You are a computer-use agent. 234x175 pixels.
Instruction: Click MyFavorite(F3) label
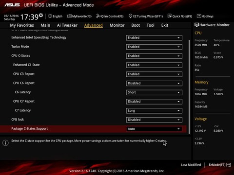(82, 16)
